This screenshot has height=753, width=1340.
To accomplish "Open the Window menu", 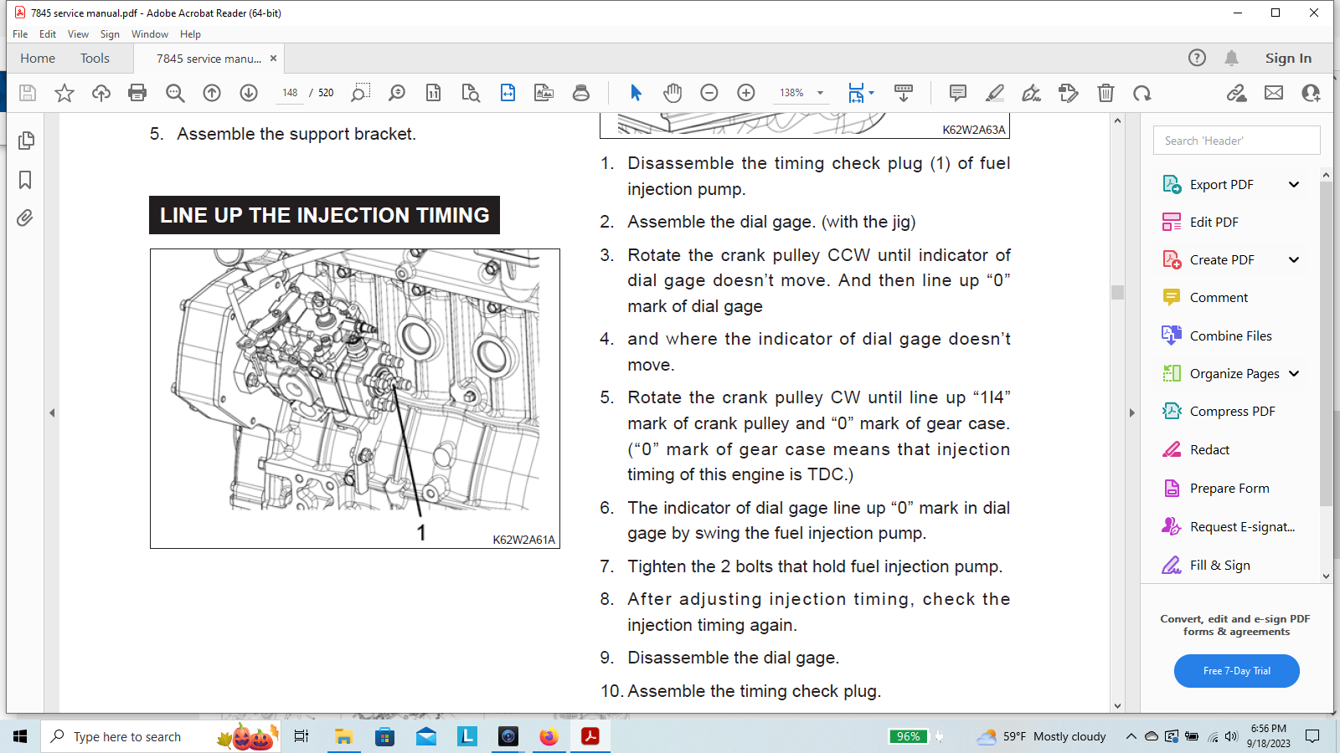I will pyautogui.click(x=150, y=34).
